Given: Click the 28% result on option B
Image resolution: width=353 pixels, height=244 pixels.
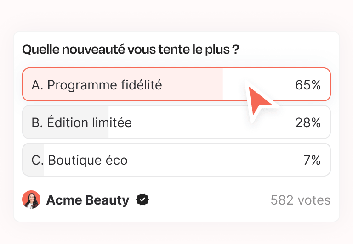Looking at the screenshot, I should tap(307, 122).
